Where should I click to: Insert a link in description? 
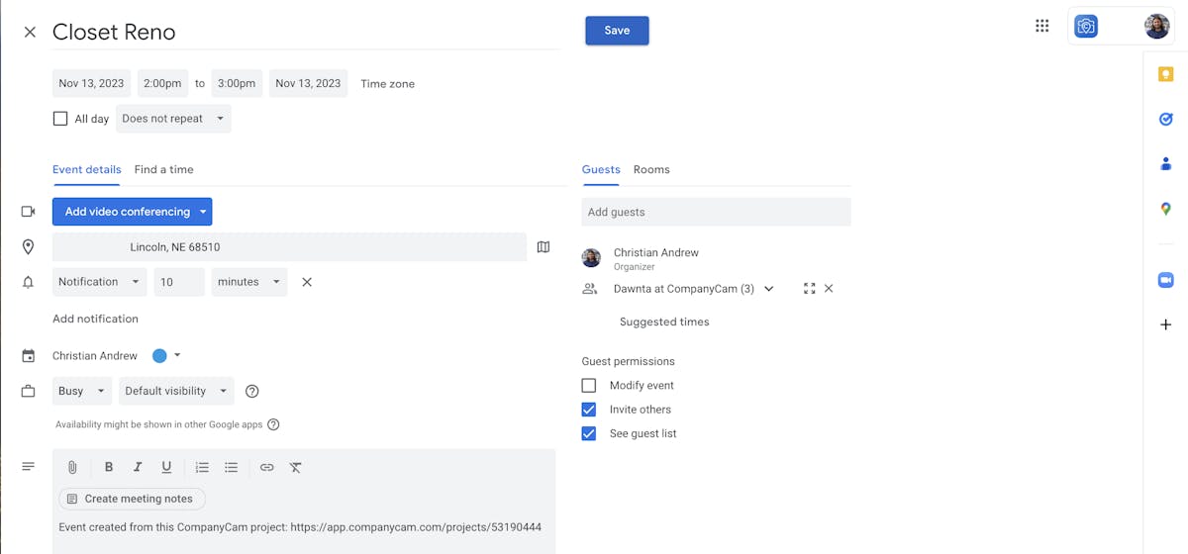pos(266,467)
